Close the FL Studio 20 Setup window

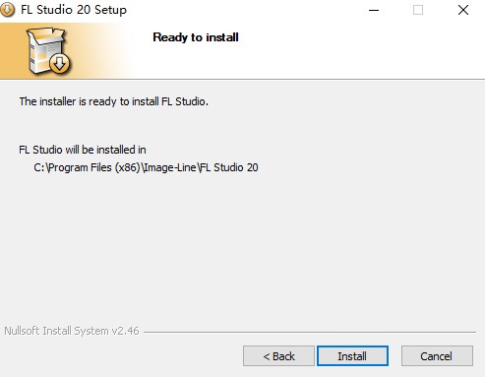pos(463,10)
